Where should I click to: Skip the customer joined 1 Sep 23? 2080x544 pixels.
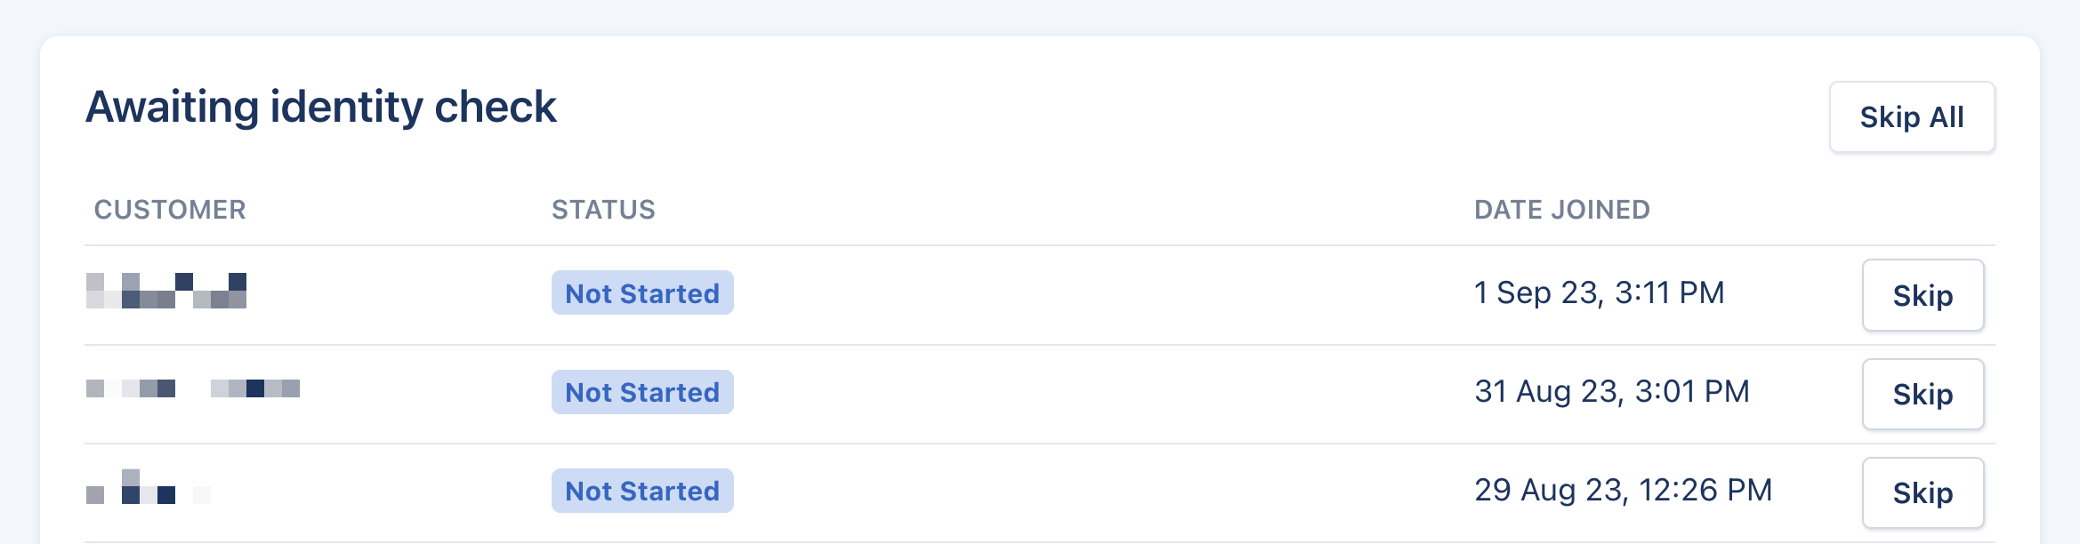[1923, 295]
